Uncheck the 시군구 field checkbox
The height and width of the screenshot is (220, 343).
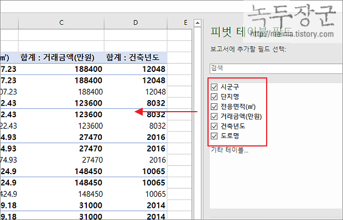(214, 87)
